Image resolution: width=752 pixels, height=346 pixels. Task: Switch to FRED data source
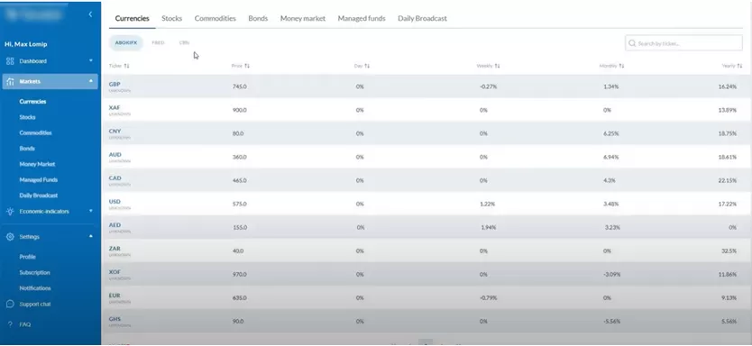158,42
